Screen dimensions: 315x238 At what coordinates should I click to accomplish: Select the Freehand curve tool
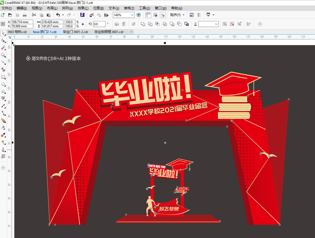pyautogui.click(x=3, y=62)
